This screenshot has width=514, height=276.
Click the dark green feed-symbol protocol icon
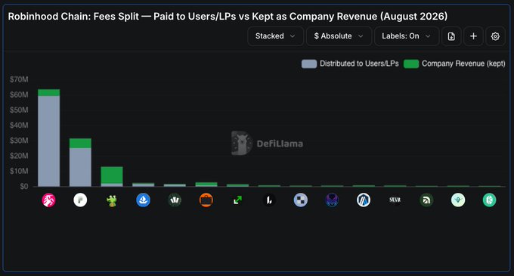[x=426, y=200]
